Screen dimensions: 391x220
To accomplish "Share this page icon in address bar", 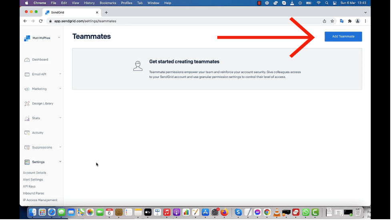I will click(325, 21).
